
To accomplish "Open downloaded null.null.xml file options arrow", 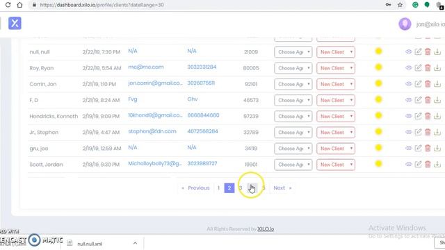I will [x=135, y=243].
